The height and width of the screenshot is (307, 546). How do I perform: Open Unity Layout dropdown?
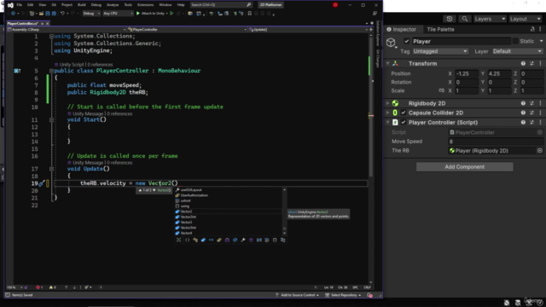coord(526,19)
